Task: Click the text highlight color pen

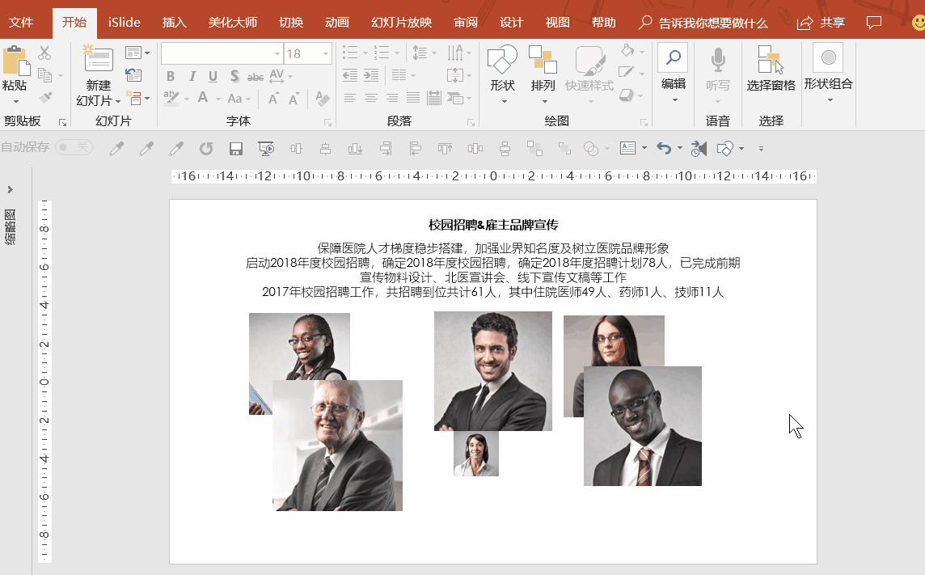Action: (x=171, y=99)
